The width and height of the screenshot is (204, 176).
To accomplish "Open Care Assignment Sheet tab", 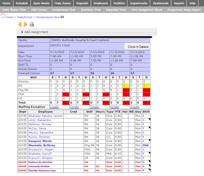I will click(x=147, y=10).
